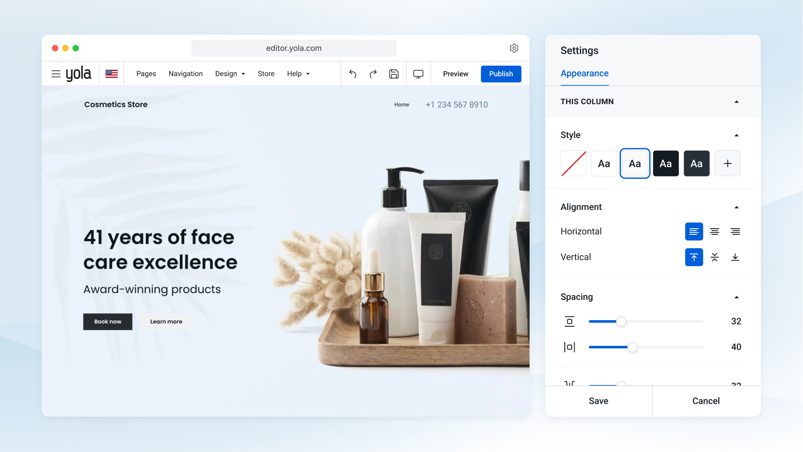
Task: Open the hamburger menu next to yola logo
Action: [x=56, y=74]
